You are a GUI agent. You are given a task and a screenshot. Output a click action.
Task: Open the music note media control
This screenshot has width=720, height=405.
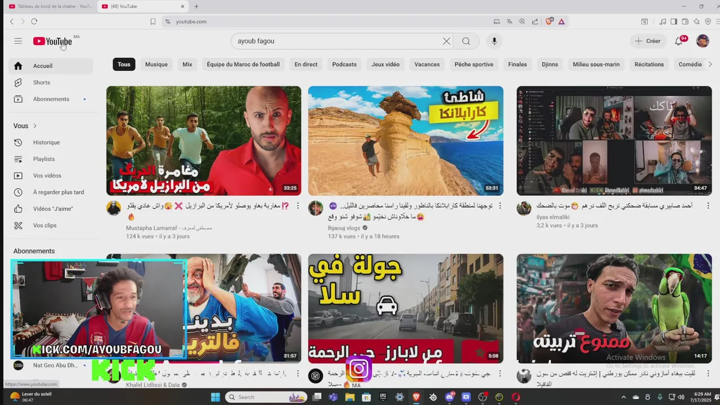coord(663,21)
